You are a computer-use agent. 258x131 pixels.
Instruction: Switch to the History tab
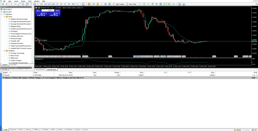pos(21,129)
